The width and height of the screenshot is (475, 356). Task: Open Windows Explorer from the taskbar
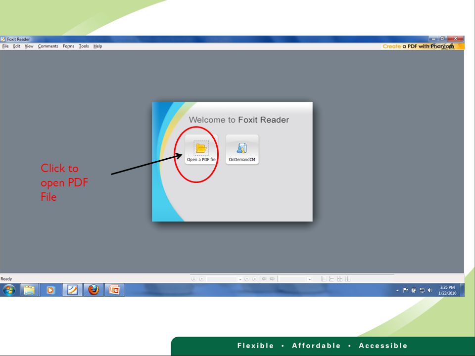(x=29, y=290)
